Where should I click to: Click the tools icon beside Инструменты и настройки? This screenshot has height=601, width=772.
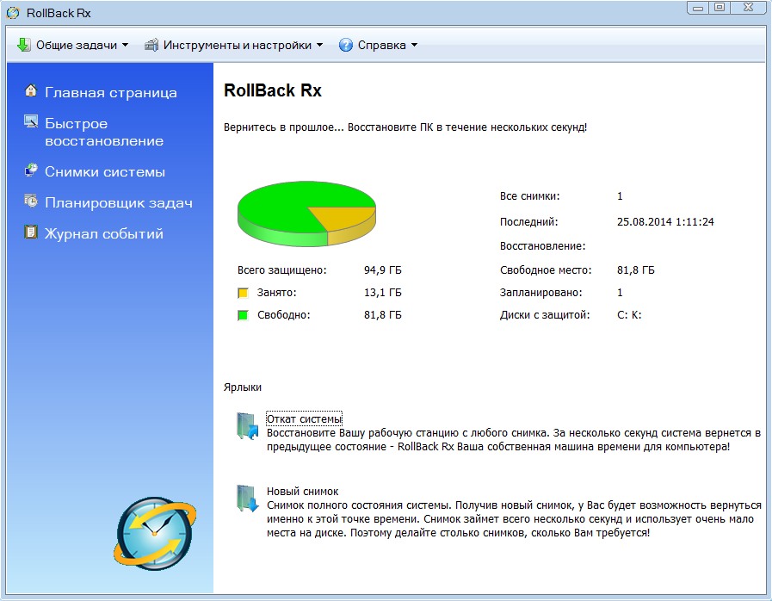[151, 45]
